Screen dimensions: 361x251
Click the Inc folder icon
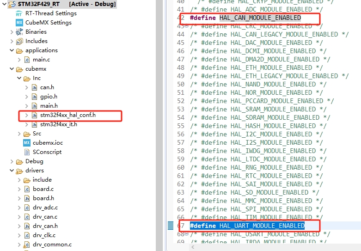27,79
